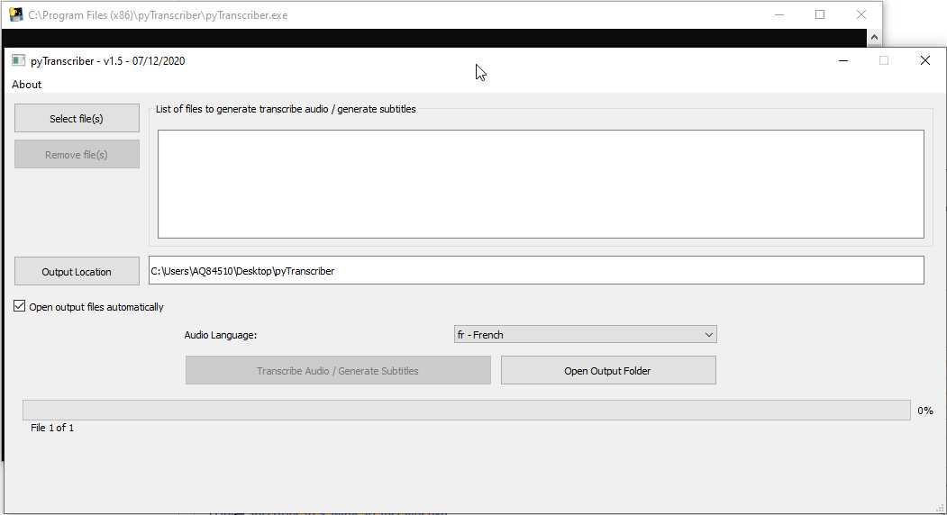Click the 'Audio Language:' label

tap(221, 334)
